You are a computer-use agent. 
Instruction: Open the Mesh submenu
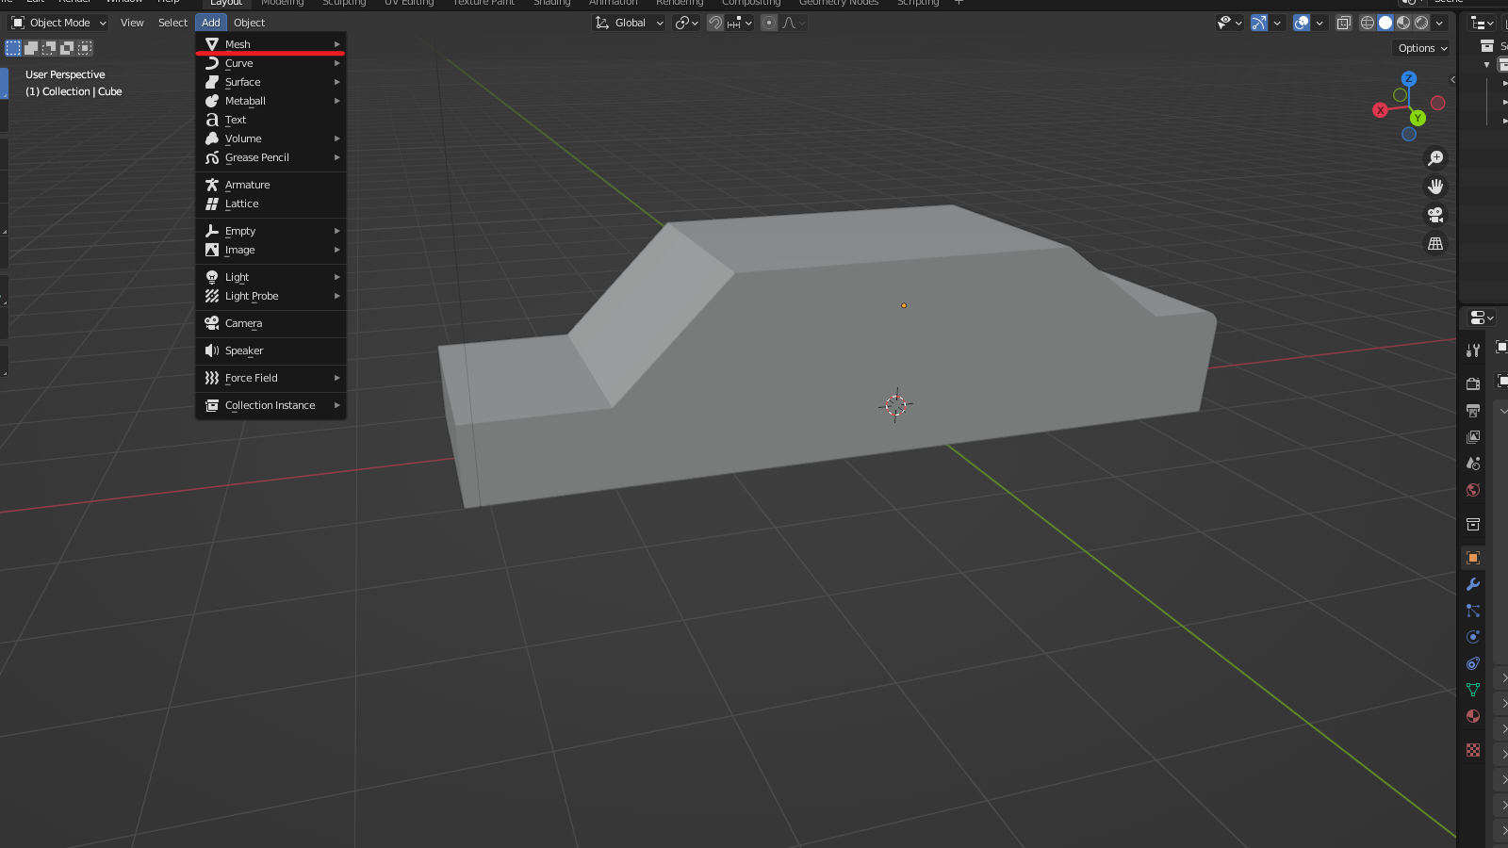(271, 44)
